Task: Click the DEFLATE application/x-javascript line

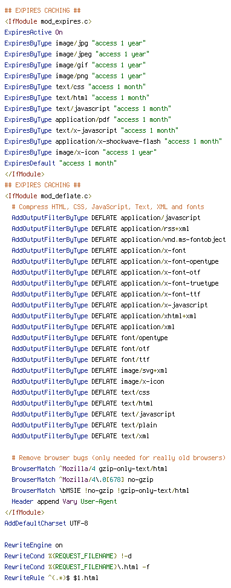Action: [110, 305]
